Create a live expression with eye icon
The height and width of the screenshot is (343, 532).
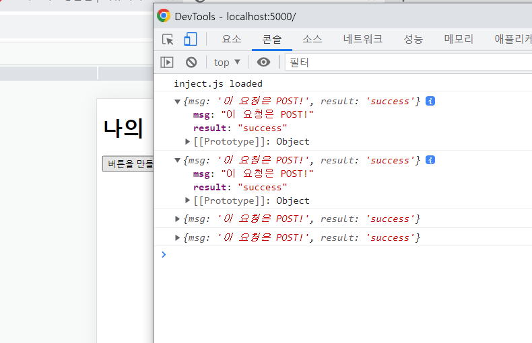point(263,62)
